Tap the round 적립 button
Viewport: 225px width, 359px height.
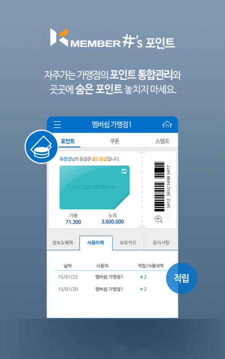182,278
